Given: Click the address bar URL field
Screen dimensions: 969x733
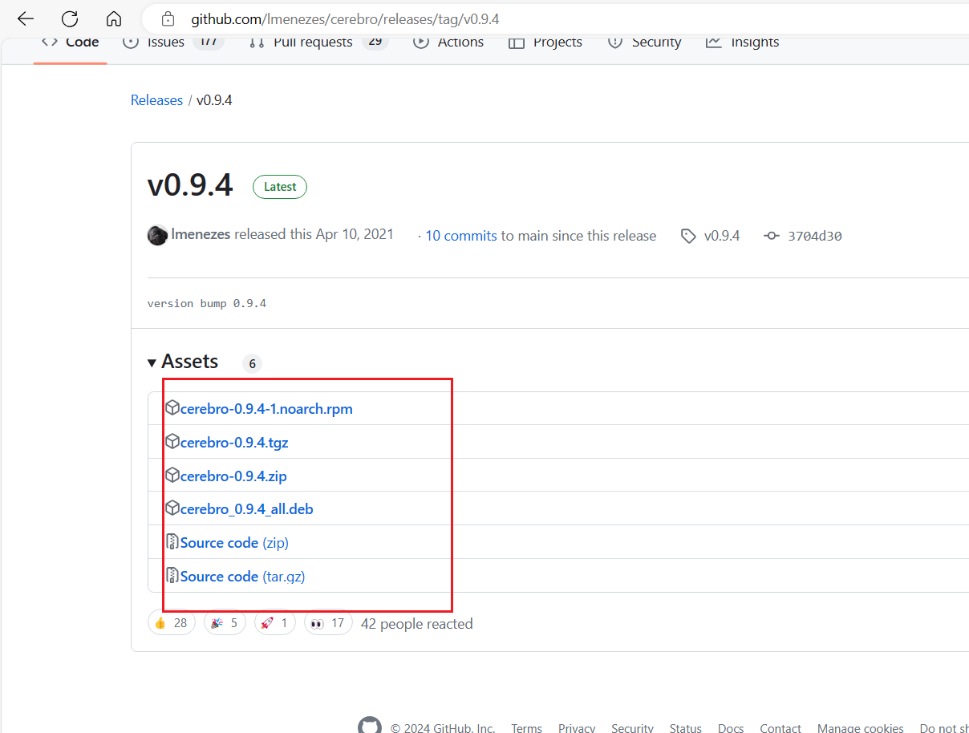Looking at the screenshot, I should [553, 18].
